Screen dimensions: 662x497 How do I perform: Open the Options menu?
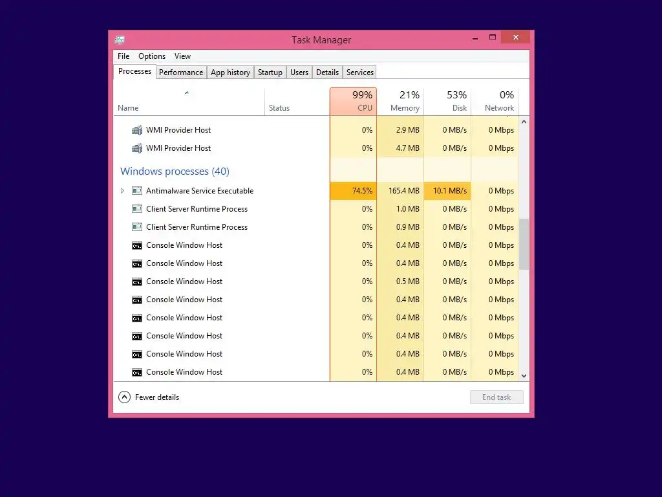(152, 56)
